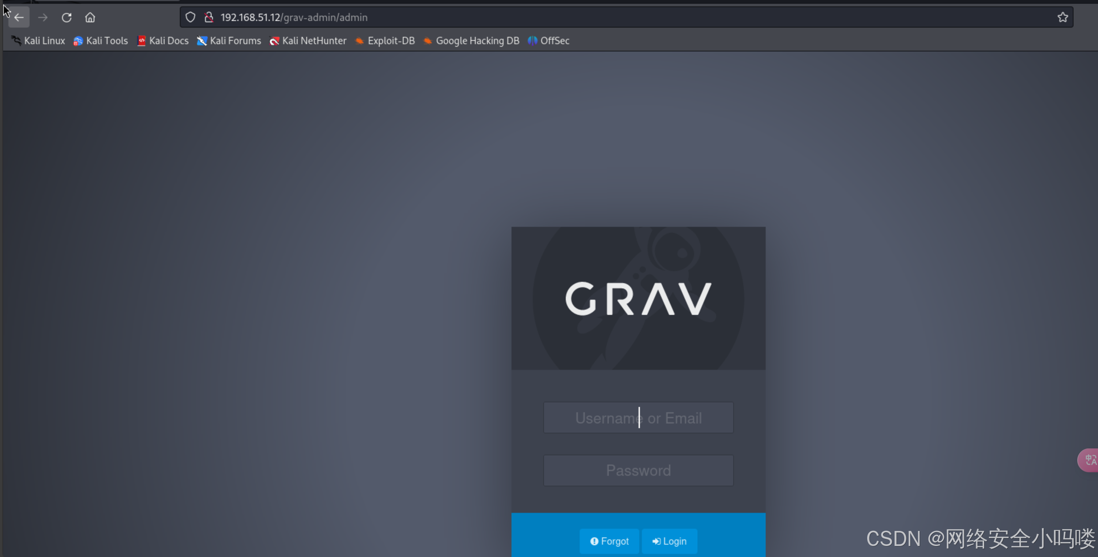Click the Login button
The height and width of the screenshot is (557, 1098).
pos(669,541)
